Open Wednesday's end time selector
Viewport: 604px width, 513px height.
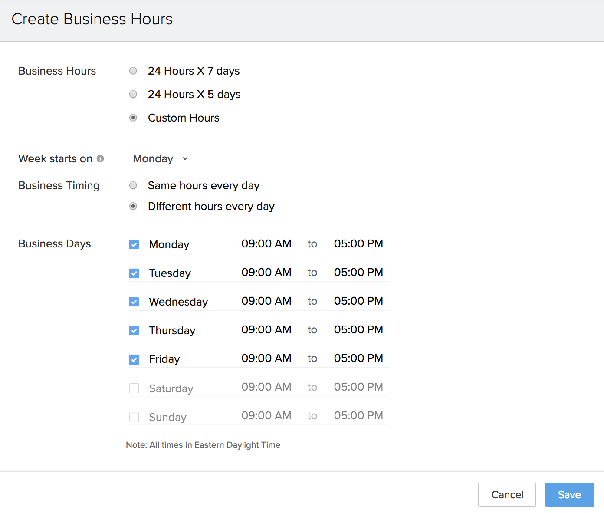pyautogui.click(x=358, y=301)
